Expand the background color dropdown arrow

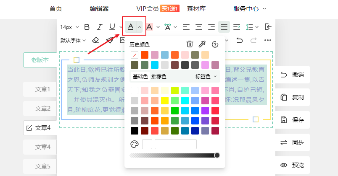click(158, 27)
